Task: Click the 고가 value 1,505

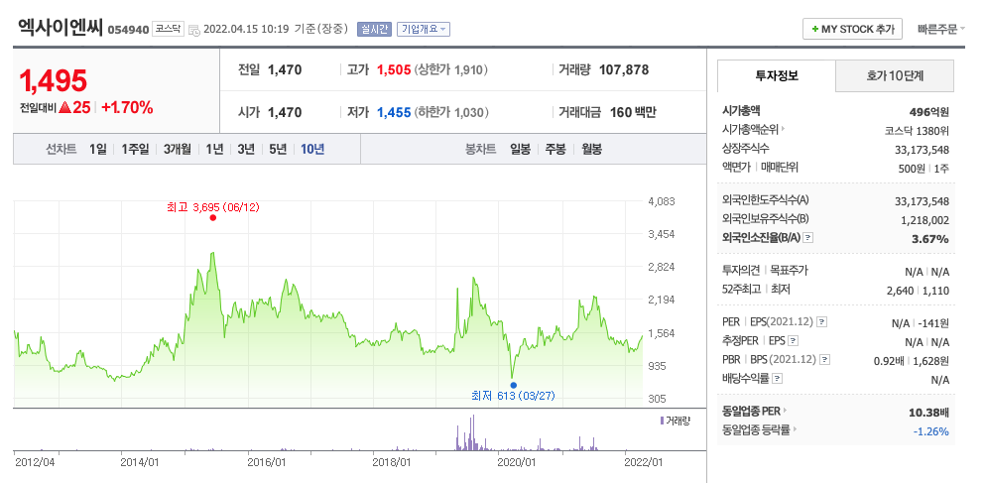Action: pyautogui.click(x=394, y=70)
